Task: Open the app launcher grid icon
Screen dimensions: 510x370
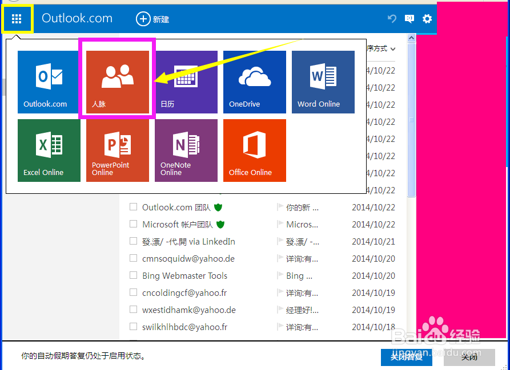Action: [x=17, y=19]
